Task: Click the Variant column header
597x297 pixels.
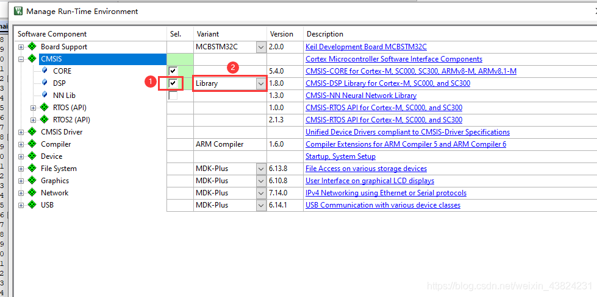Action: point(230,34)
